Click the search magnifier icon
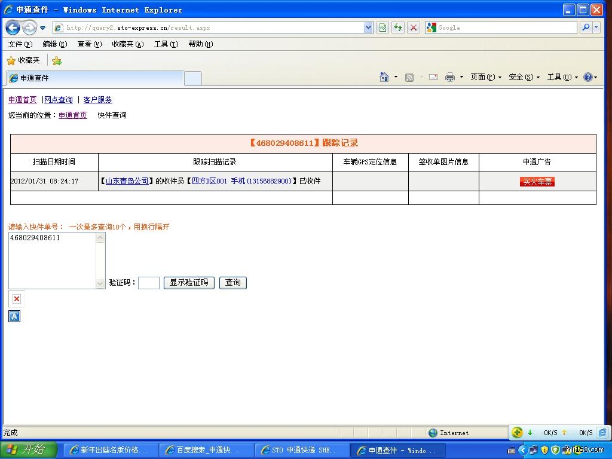Screen dimensions: 612x459 (586, 27)
